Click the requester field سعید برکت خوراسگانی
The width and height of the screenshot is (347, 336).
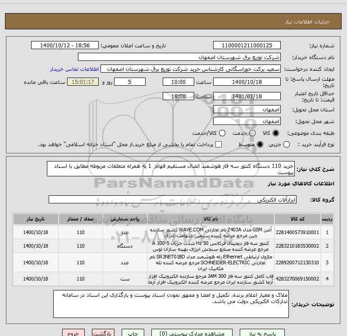click(x=191, y=69)
